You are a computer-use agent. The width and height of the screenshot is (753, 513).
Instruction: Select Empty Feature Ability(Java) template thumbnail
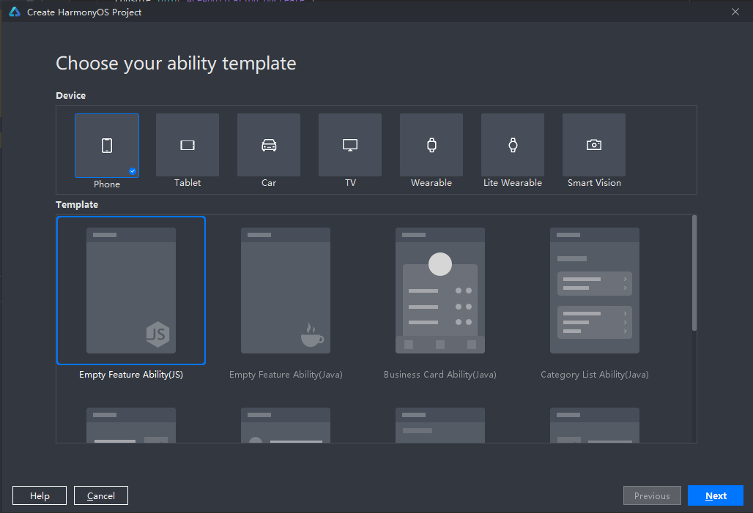pyautogui.click(x=286, y=291)
